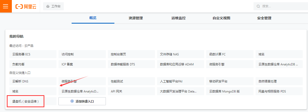Image resolution: width=308 pixels, height=112 pixels.
Task: Click the Alibaba Cloud logo
Action: [26, 7]
